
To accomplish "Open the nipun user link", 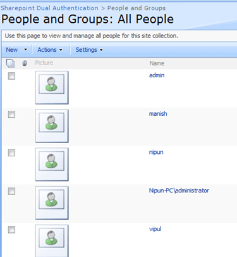I will (x=156, y=152).
